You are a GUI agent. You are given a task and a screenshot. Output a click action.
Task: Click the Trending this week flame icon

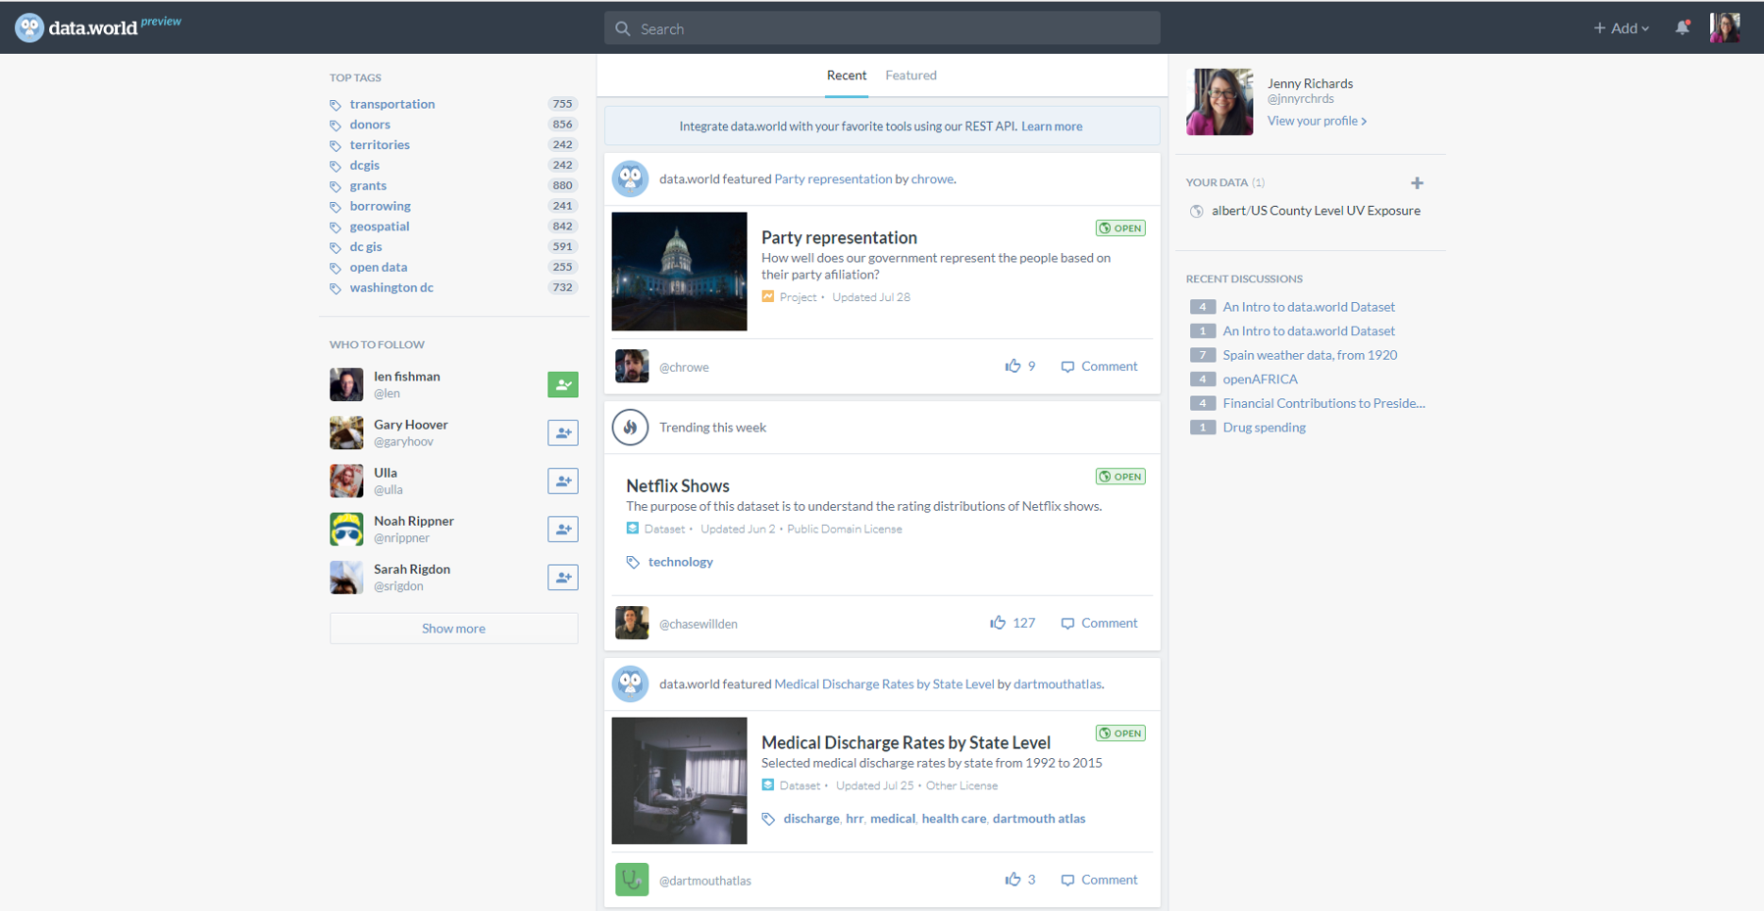[x=630, y=428]
